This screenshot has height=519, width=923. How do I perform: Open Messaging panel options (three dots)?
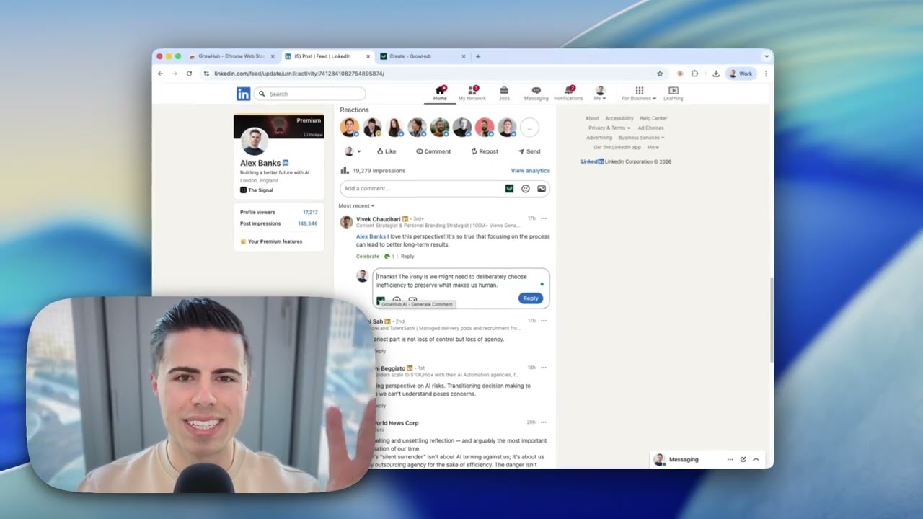(730, 459)
